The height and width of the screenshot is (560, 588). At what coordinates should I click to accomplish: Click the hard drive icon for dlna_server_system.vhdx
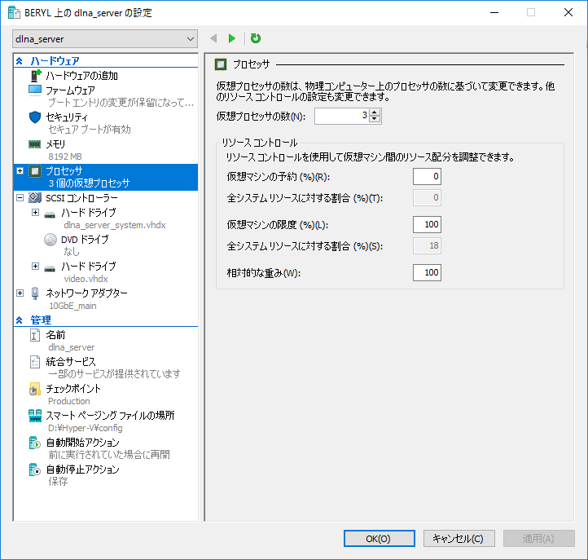point(50,215)
